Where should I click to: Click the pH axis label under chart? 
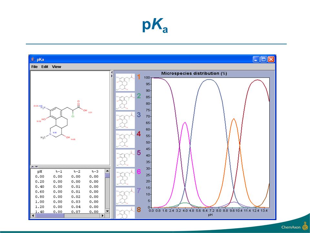(210, 215)
